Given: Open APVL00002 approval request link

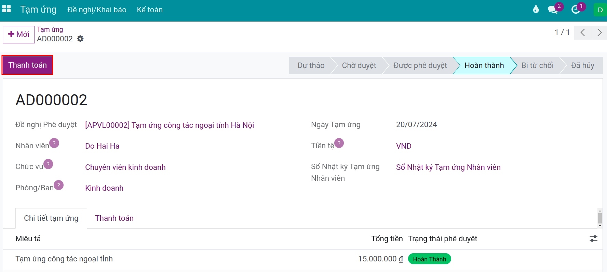Looking at the screenshot, I should (170, 125).
